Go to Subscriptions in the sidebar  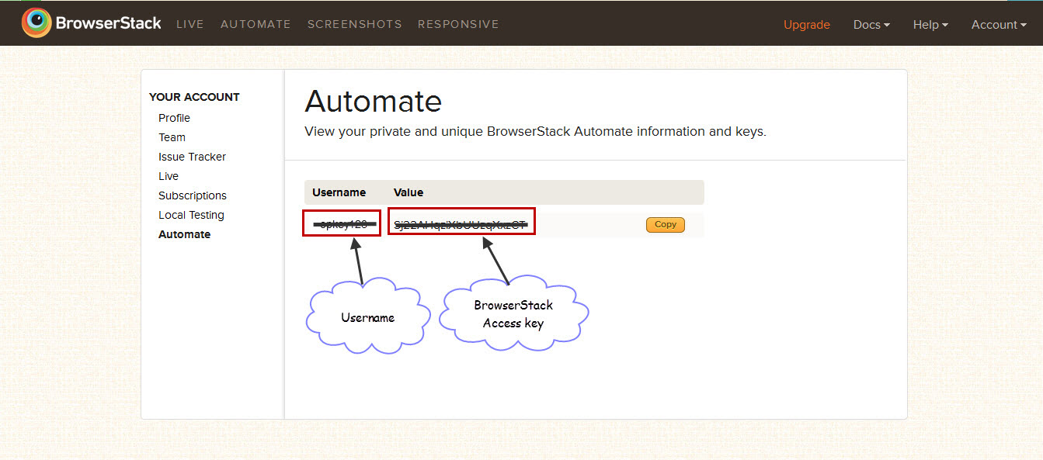tap(193, 195)
